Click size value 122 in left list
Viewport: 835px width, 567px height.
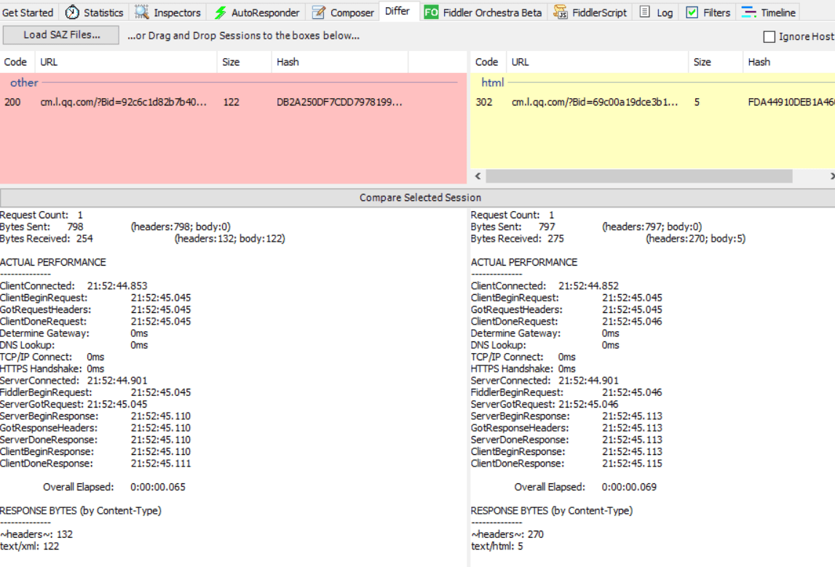click(x=231, y=102)
